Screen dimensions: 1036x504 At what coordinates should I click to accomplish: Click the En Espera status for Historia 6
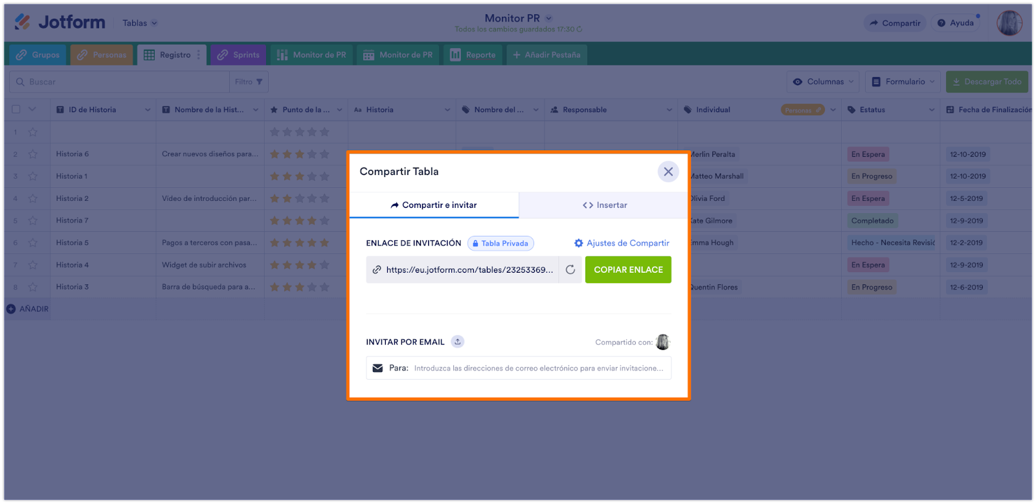point(868,154)
